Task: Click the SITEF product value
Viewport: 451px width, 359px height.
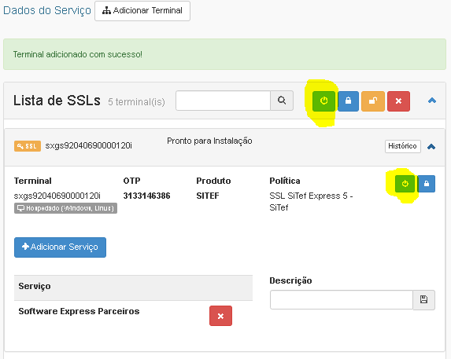Action: [208, 196]
